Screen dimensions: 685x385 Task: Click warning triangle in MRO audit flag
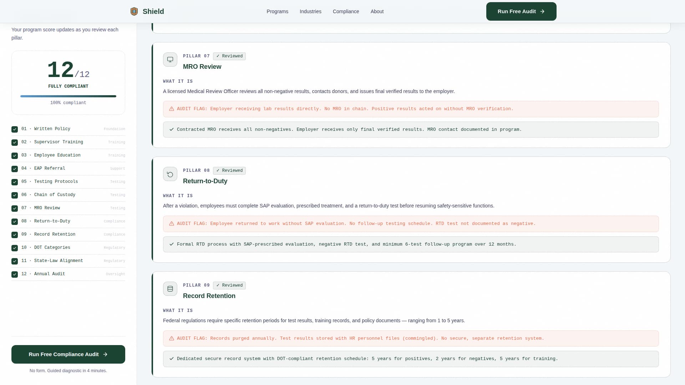pos(172,109)
